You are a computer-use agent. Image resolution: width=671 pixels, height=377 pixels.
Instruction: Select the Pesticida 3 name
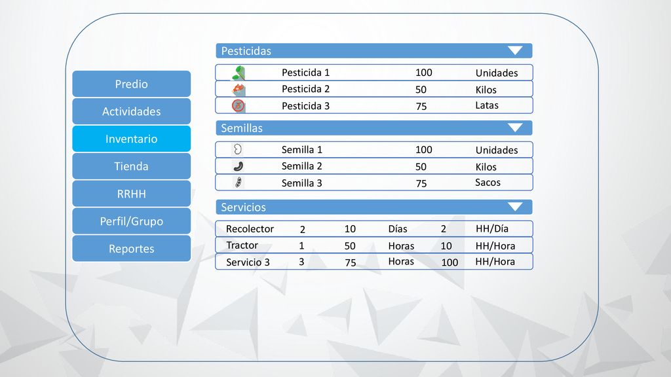(x=305, y=105)
